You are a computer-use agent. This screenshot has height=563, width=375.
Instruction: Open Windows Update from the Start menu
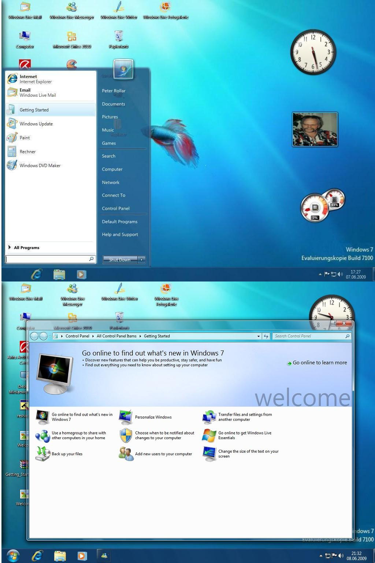pyautogui.click(x=50, y=124)
